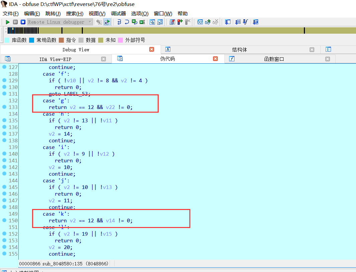
Task: Click the green start process play button
Action: coord(7,22)
